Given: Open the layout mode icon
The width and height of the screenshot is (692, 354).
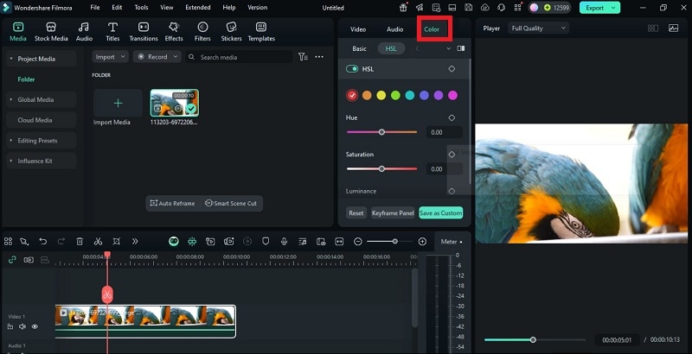Looking at the screenshot, I should [452, 8].
